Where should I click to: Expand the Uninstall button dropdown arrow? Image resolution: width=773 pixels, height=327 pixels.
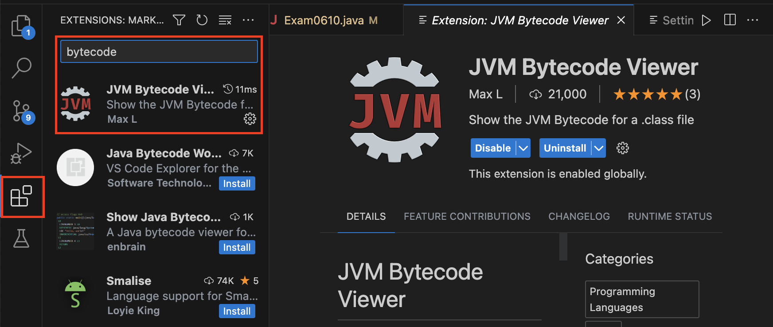click(x=599, y=148)
